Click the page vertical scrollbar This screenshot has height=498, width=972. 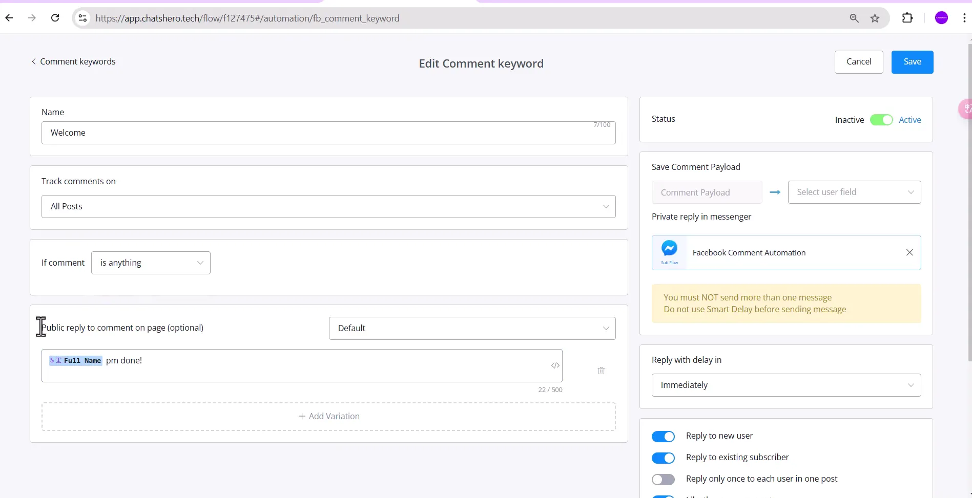pyautogui.click(x=969, y=202)
